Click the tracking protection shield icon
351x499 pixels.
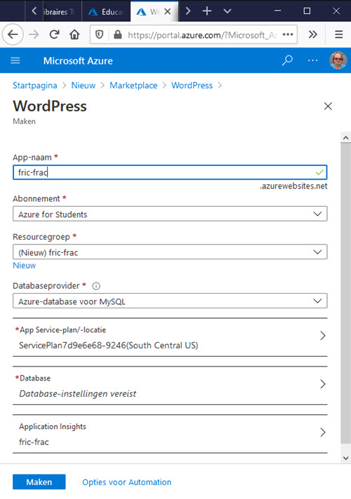point(100,34)
